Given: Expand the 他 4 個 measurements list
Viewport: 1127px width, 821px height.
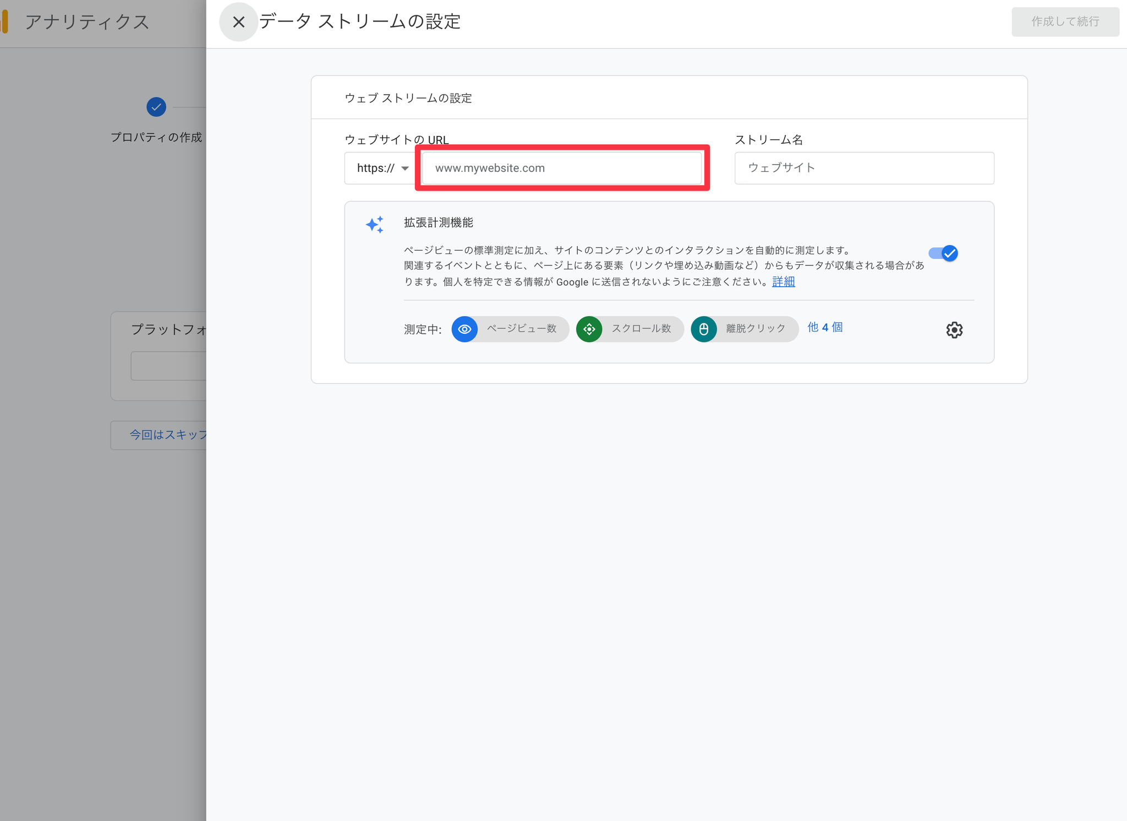Looking at the screenshot, I should pyautogui.click(x=824, y=327).
